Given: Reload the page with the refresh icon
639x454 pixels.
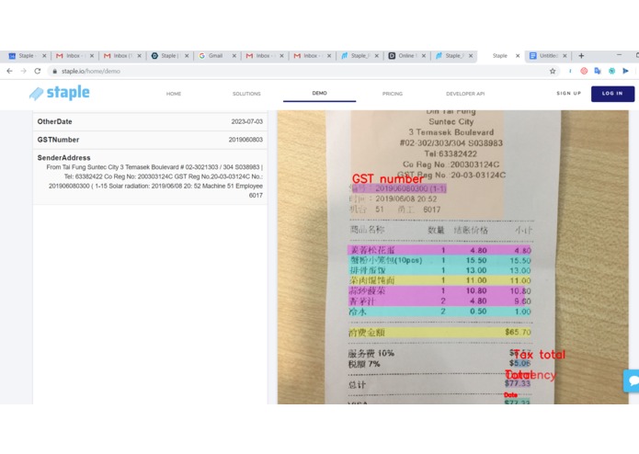Looking at the screenshot, I should (x=38, y=71).
